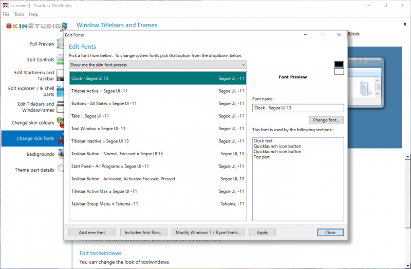Click the Change font... button

(326, 120)
